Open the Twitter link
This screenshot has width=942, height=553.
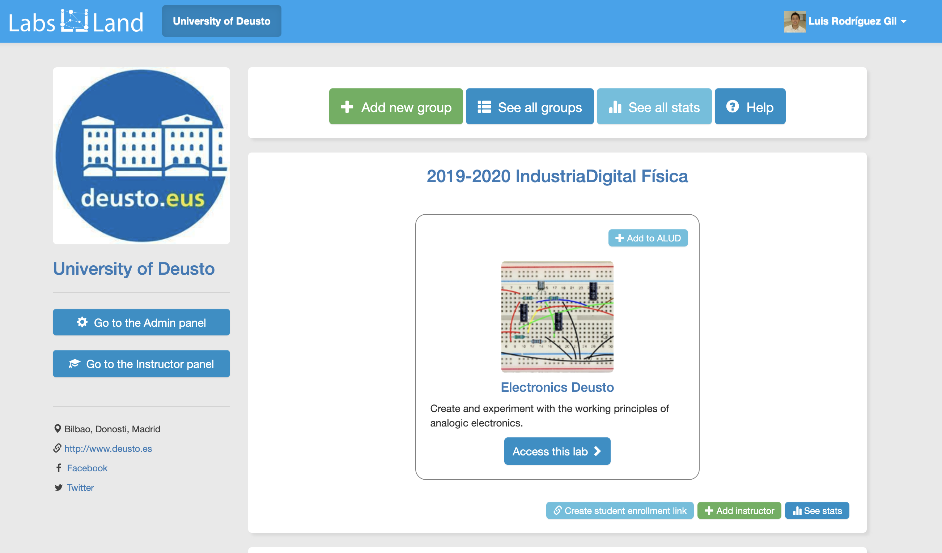coord(80,487)
